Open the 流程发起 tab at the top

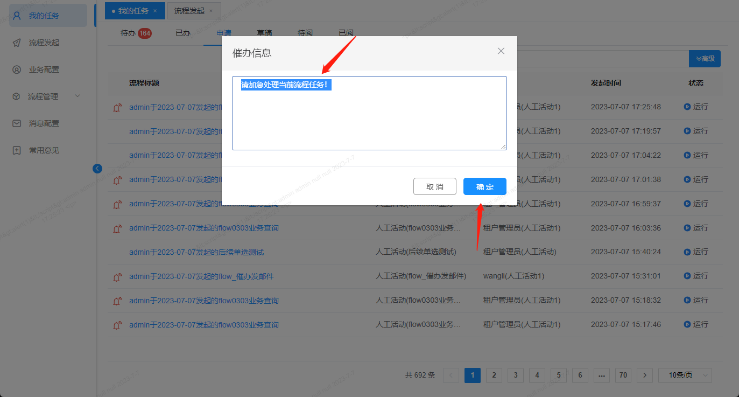(189, 10)
